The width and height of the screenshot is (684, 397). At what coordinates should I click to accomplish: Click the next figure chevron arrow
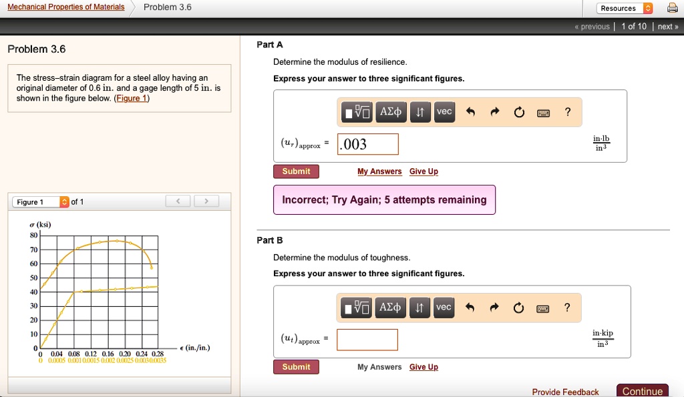[206, 200]
